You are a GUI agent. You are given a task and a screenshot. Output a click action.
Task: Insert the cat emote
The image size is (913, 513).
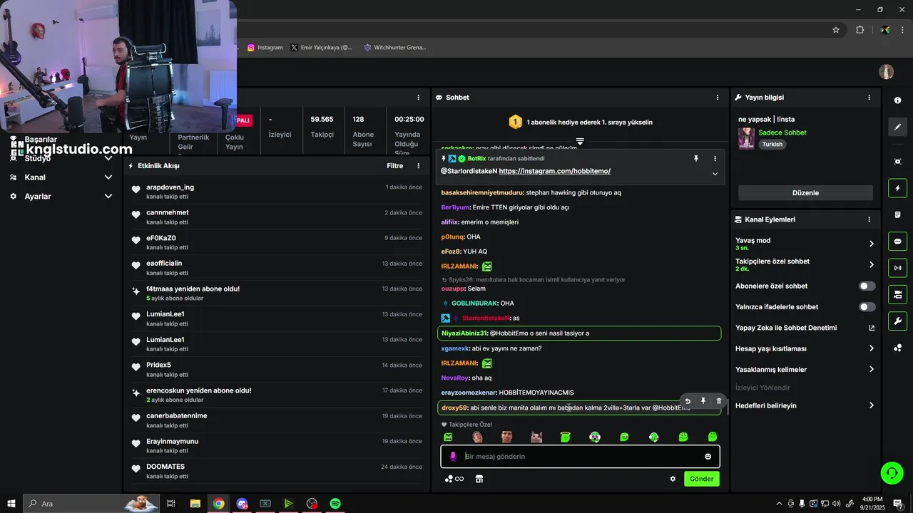tap(536, 437)
